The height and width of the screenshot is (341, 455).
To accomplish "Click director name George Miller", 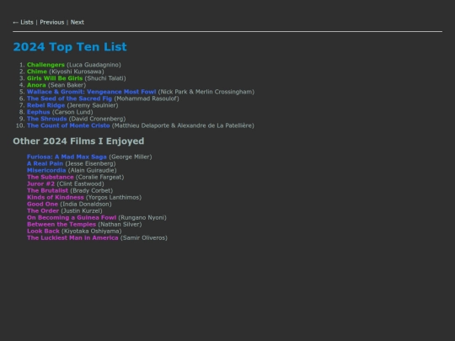I will tap(131, 157).
